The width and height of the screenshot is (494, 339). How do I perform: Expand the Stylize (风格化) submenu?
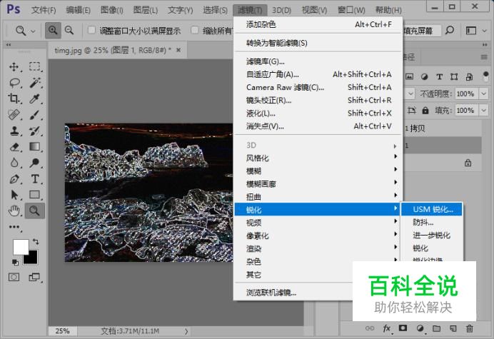tap(318, 158)
